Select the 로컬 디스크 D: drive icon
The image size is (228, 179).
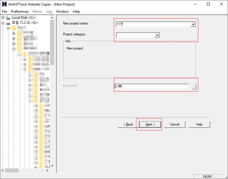click(8, 23)
